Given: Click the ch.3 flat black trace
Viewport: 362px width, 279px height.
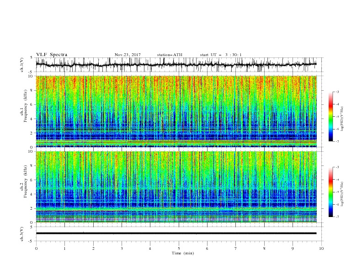Looking at the screenshot, I should pyautogui.click(x=176, y=233).
